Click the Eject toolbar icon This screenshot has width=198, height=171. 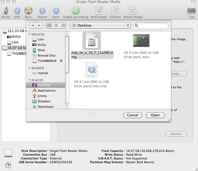click(56, 11)
